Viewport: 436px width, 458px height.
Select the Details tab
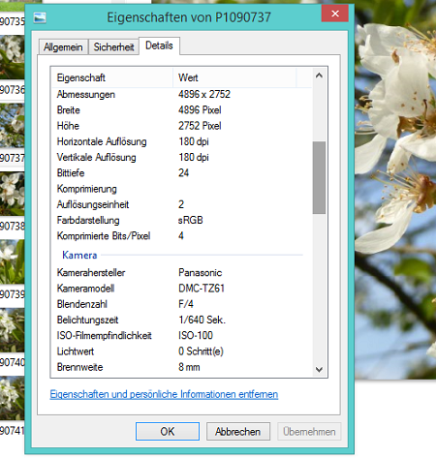[x=159, y=46]
